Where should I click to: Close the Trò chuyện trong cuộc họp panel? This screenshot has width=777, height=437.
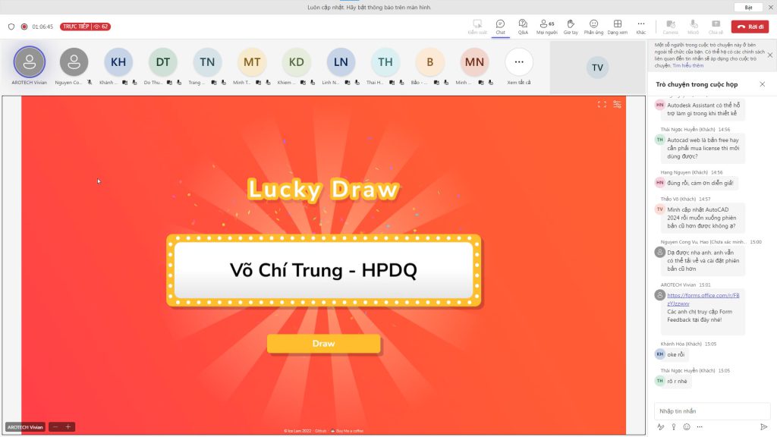762,84
